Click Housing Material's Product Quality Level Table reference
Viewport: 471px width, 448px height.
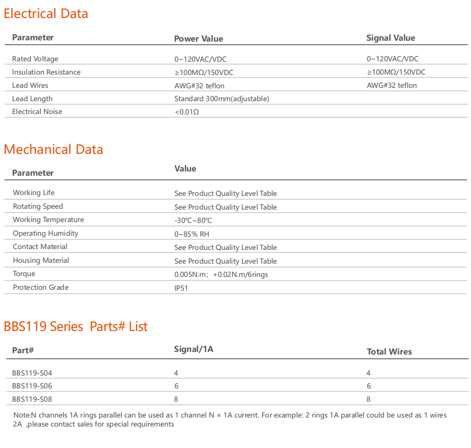point(225,261)
